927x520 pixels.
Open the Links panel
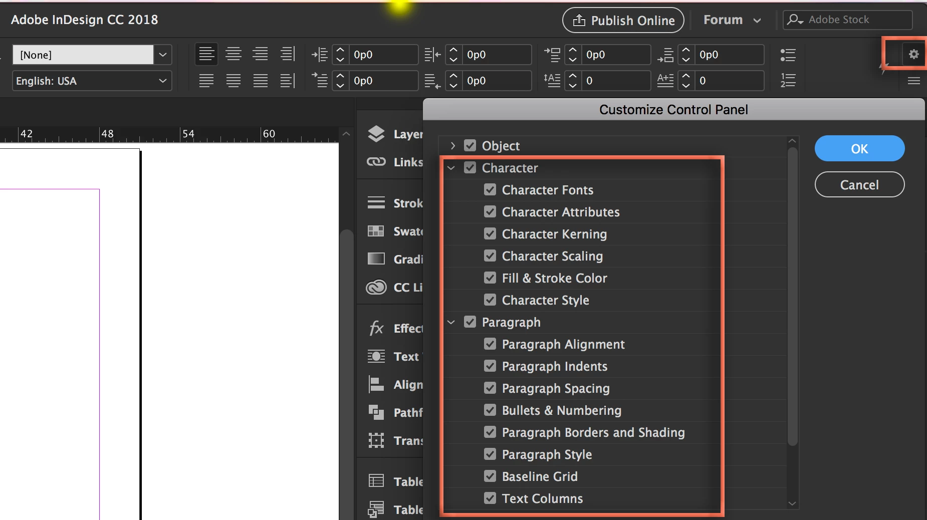[395, 162]
